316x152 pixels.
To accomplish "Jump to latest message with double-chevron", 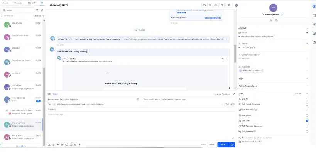I will 229,88.
